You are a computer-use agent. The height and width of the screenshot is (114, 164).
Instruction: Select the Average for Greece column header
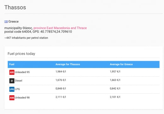(121, 64)
